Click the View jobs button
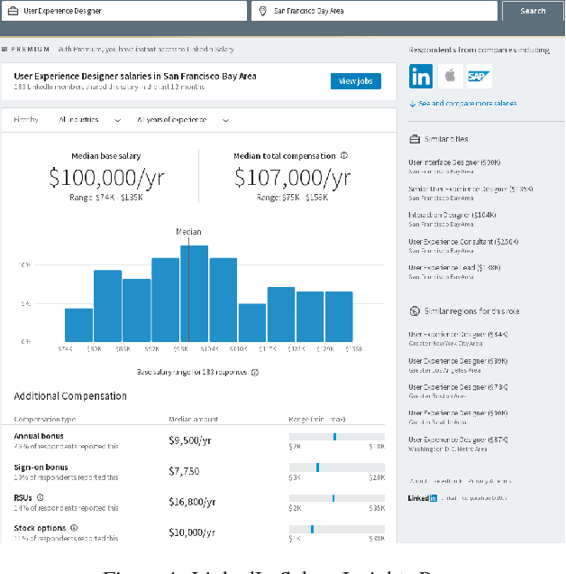This screenshot has width=566, height=574. 355,81
